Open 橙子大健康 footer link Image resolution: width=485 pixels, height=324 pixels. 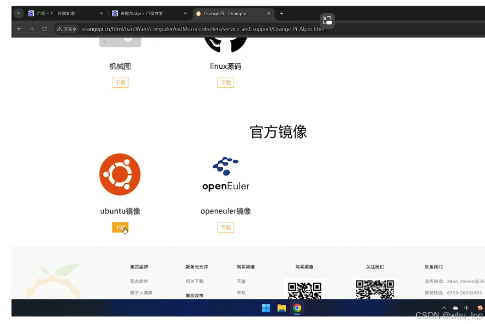141,292
